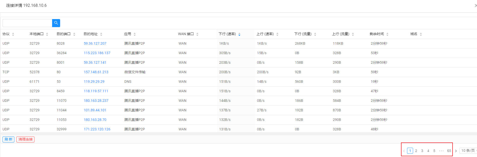The image size is (477, 157).
Task: Sort table by 本地端口 sort arrows
Action: tap(47, 34)
